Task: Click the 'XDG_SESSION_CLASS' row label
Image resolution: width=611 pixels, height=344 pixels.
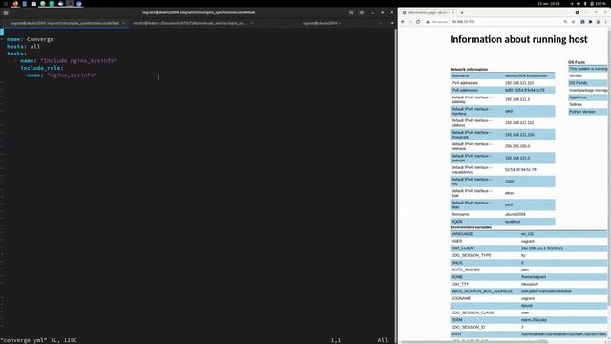Action: (473, 312)
